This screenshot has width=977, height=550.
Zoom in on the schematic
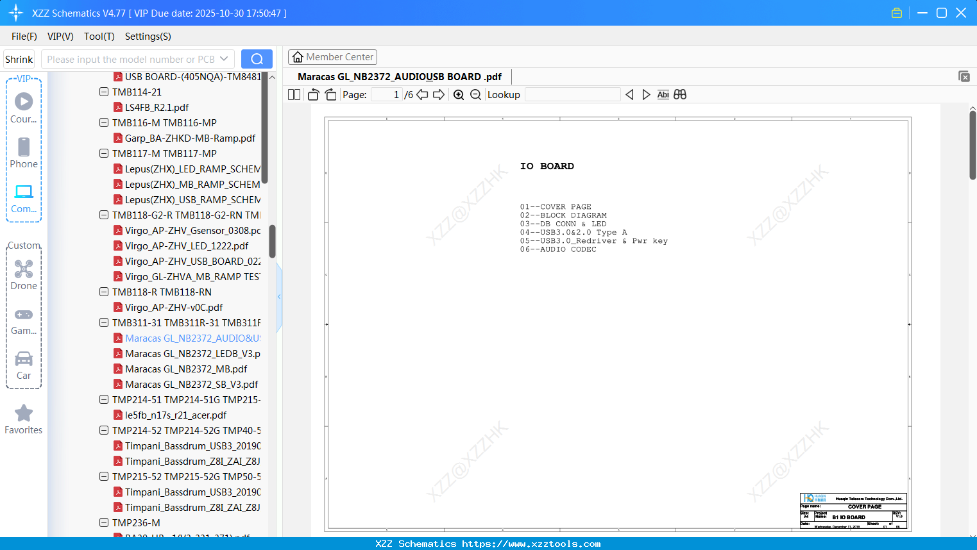click(x=459, y=94)
